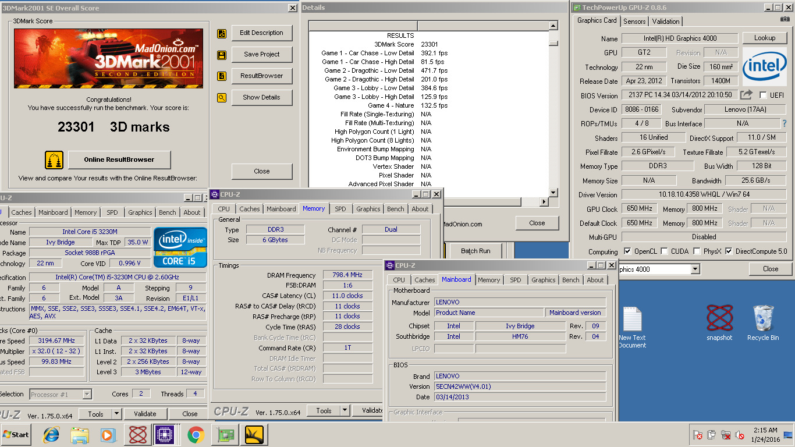Click the icon beside Edit Description in 3DMark

coord(221,34)
